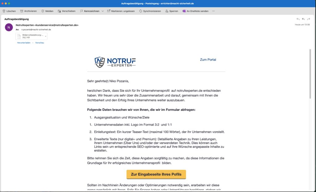This screenshot has height=192, width=316.
Task: Open the Verschieben move option
Action: pyautogui.click(x=67, y=11)
